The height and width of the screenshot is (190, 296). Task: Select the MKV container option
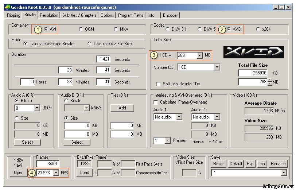click(116, 29)
